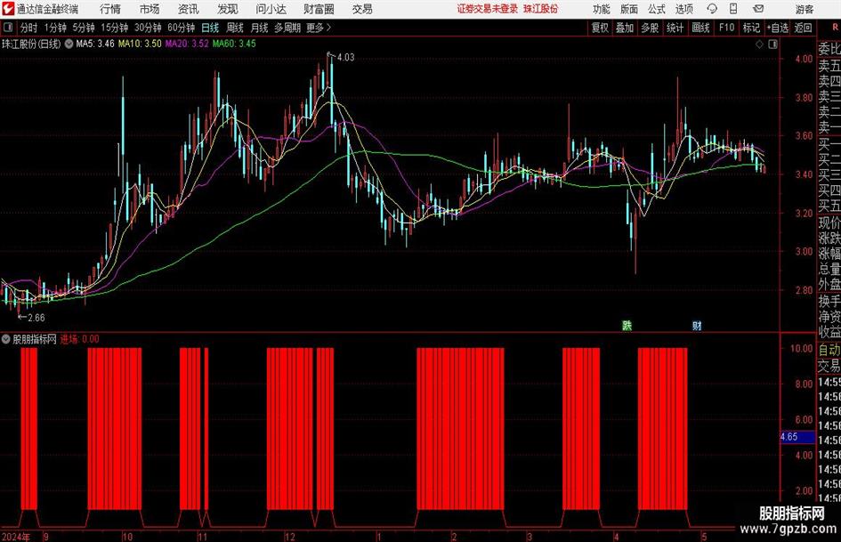The image size is (841, 542).
Task: Switch to 60分钟 period
Action: pos(182,28)
